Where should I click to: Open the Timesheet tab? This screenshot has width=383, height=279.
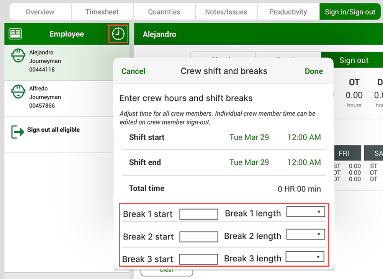(x=102, y=12)
